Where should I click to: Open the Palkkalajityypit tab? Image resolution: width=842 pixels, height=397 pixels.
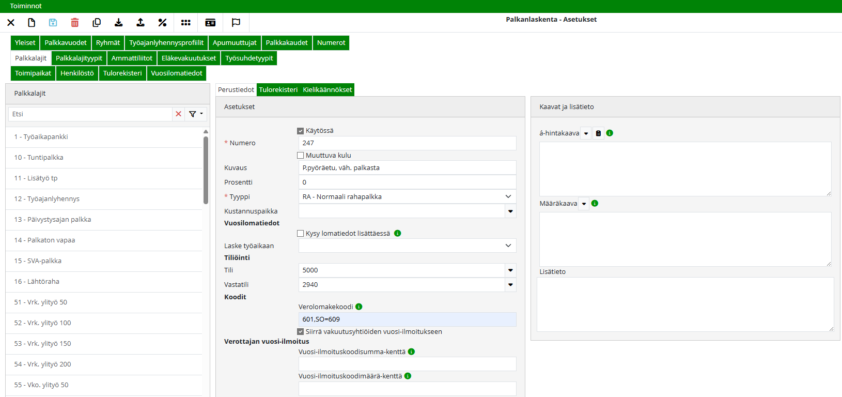pos(79,58)
